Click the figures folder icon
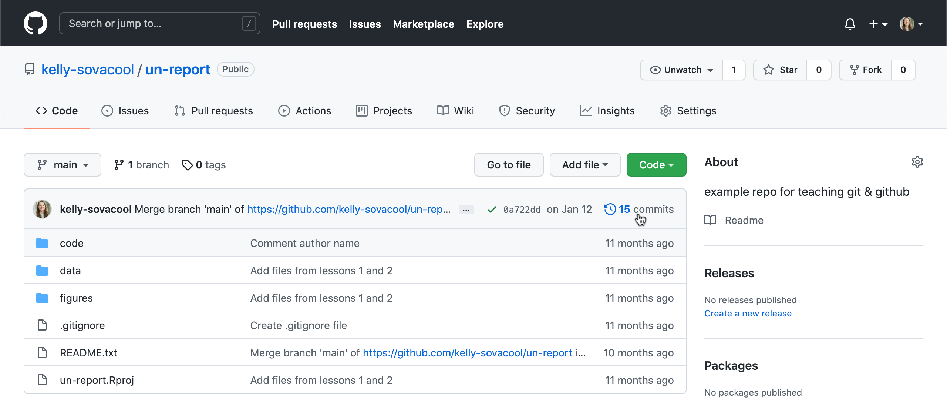This screenshot has width=947, height=402. pos(42,298)
